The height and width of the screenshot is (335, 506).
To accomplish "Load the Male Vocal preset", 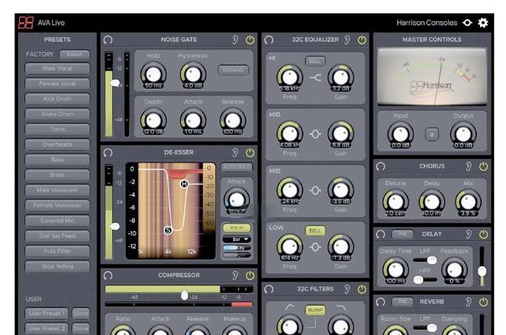I will click(x=57, y=69).
